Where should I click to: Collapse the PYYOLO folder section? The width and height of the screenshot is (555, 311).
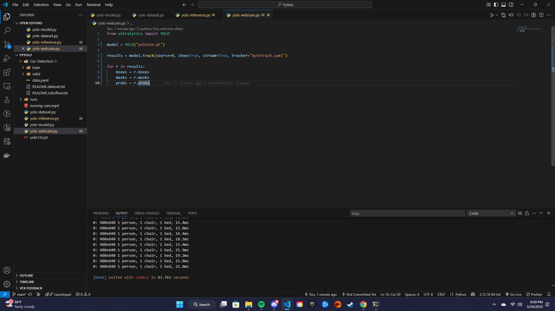click(x=17, y=55)
